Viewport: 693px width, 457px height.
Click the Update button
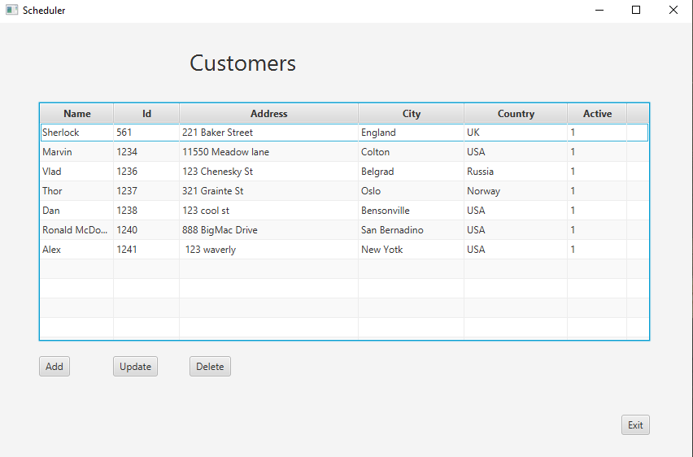pos(135,367)
